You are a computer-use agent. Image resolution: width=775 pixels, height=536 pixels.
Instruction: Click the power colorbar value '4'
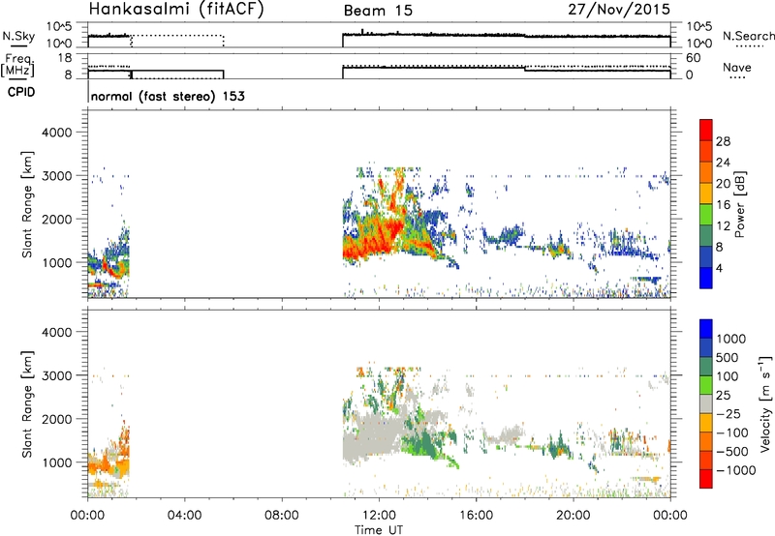click(x=719, y=268)
